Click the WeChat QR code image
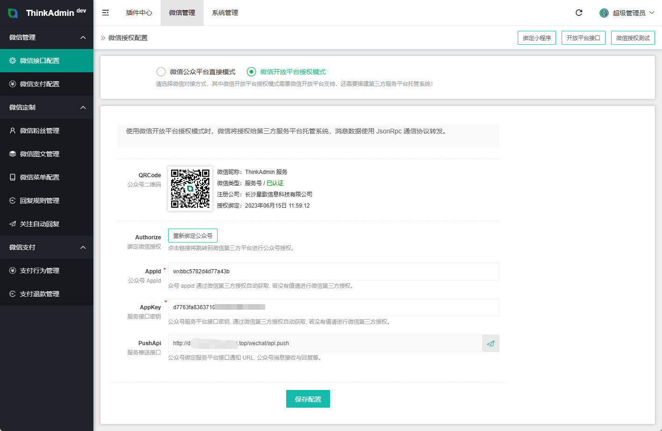662x431 pixels. [x=190, y=188]
